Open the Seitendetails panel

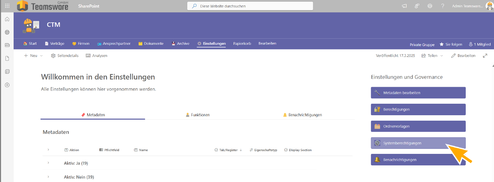(65, 56)
